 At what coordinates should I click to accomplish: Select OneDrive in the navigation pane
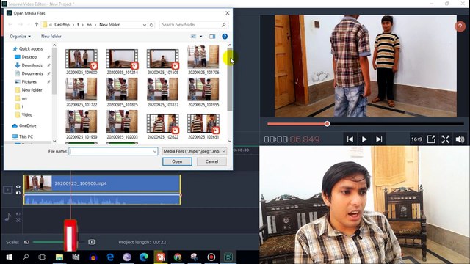27,125
